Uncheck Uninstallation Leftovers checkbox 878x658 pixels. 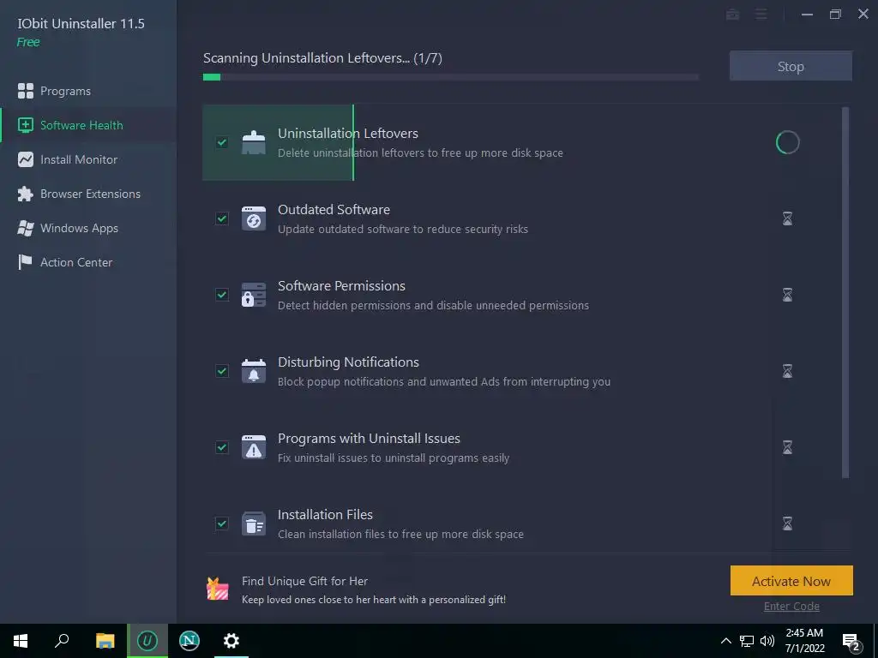click(x=222, y=142)
